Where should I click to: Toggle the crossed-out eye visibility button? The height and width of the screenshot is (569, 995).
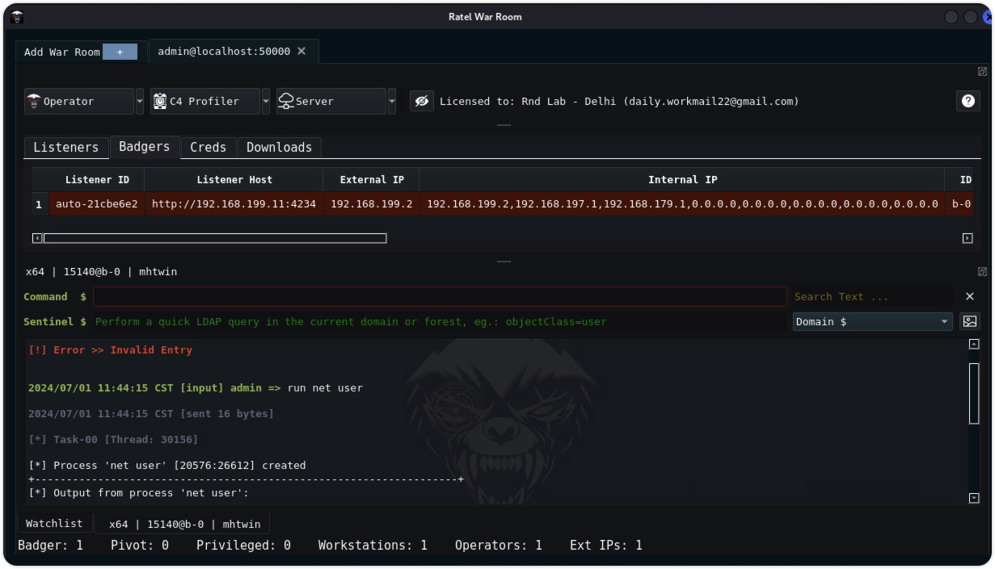[421, 102]
